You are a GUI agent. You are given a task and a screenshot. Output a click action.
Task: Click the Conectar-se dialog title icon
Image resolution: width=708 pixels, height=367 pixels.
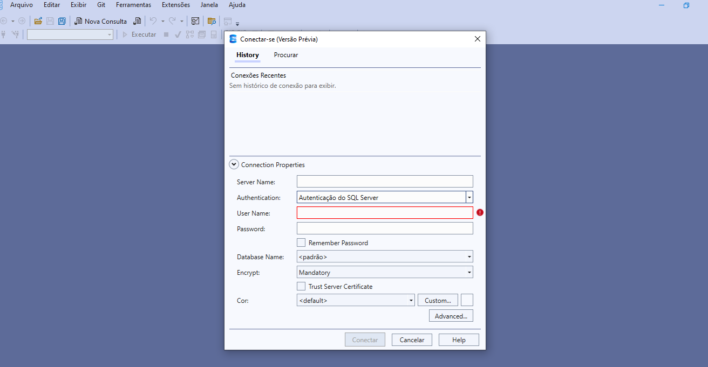pos(233,39)
